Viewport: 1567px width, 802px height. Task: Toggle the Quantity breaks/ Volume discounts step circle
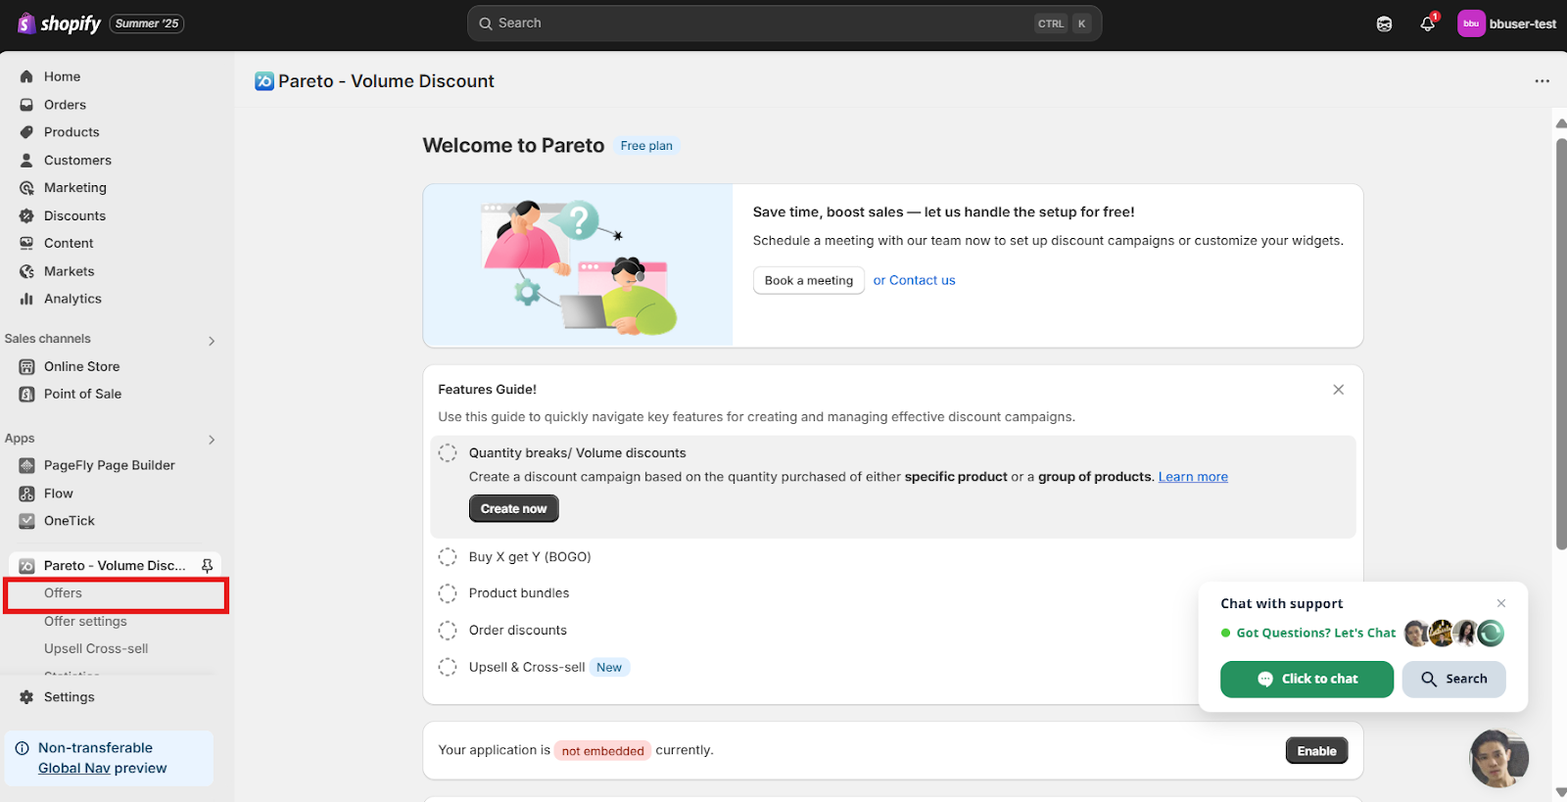[448, 452]
